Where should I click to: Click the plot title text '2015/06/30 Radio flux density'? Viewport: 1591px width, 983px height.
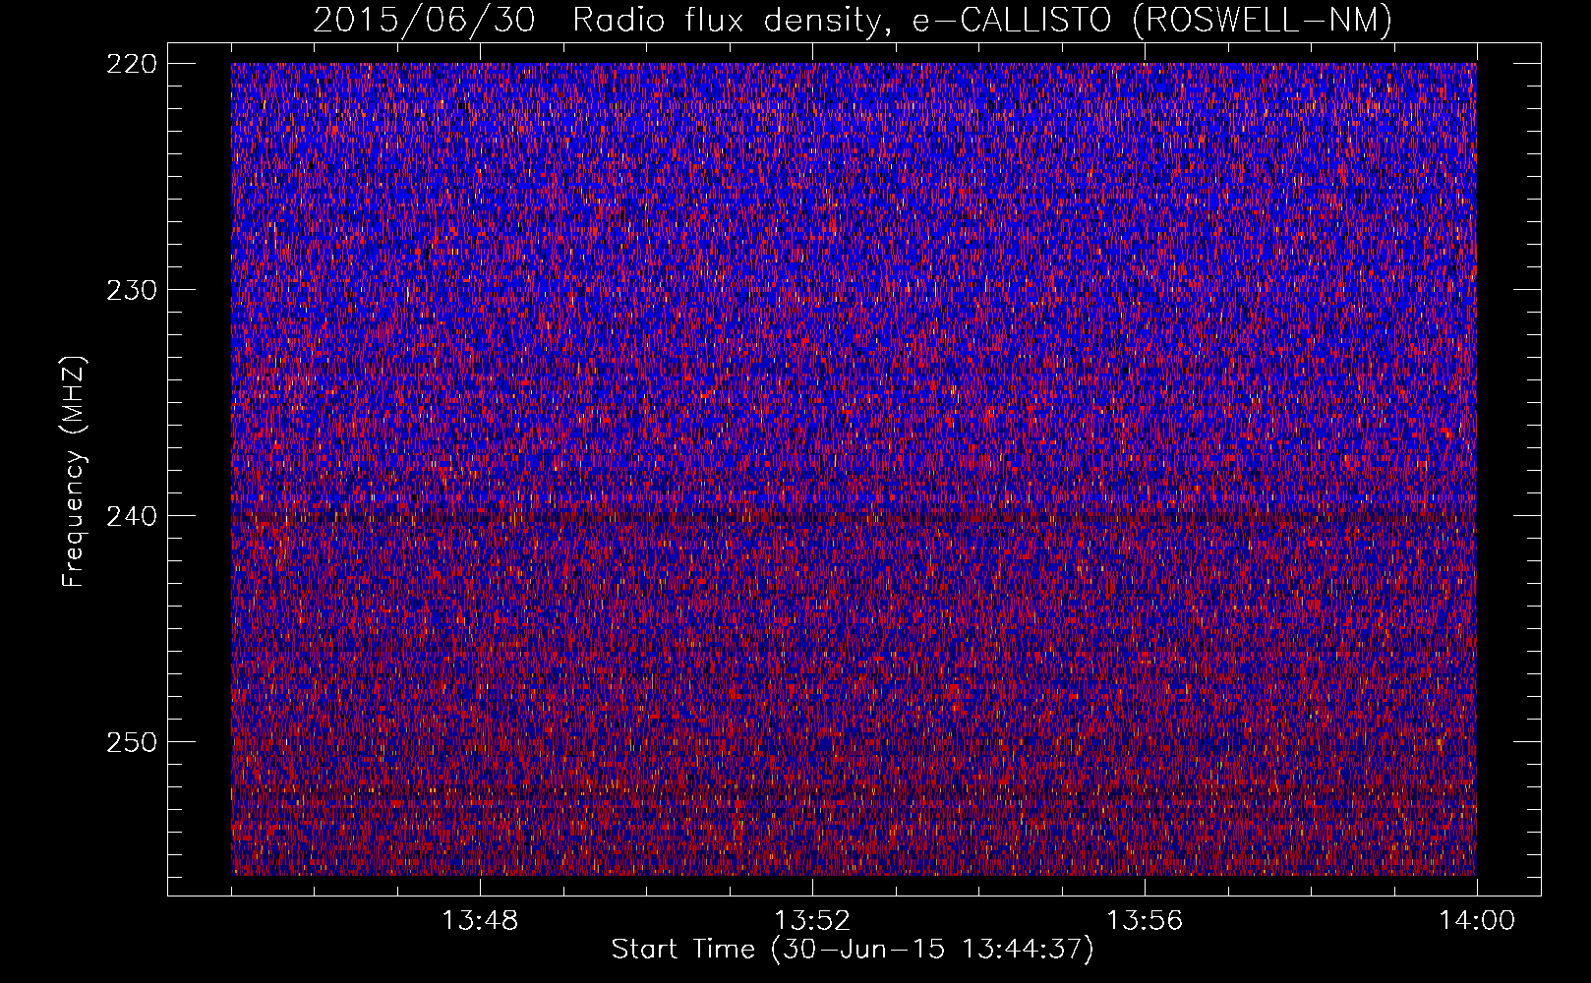pos(602,21)
